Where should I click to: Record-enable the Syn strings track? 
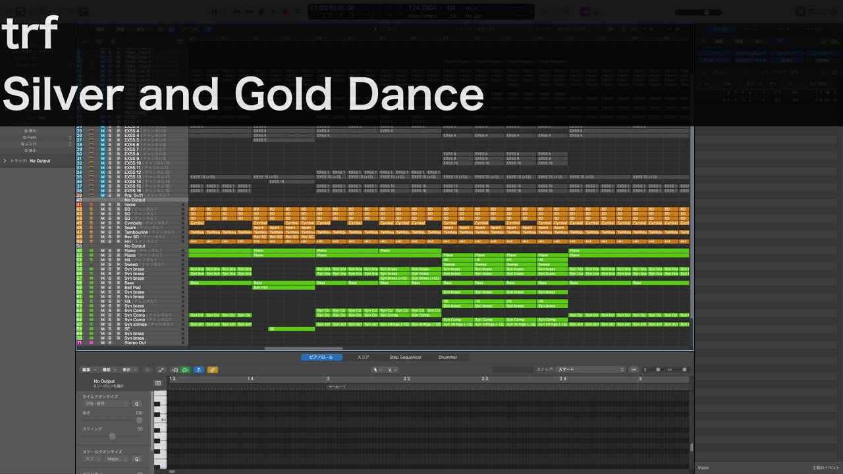click(x=118, y=325)
